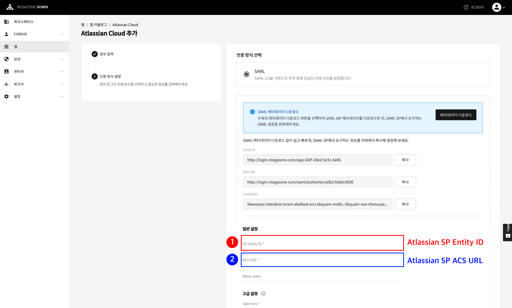Viewport: 512px width, 308px height.
Task: Click the Atlassian Cloud 추가 page title
Action: pyautogui.click(x=109, y=33)
